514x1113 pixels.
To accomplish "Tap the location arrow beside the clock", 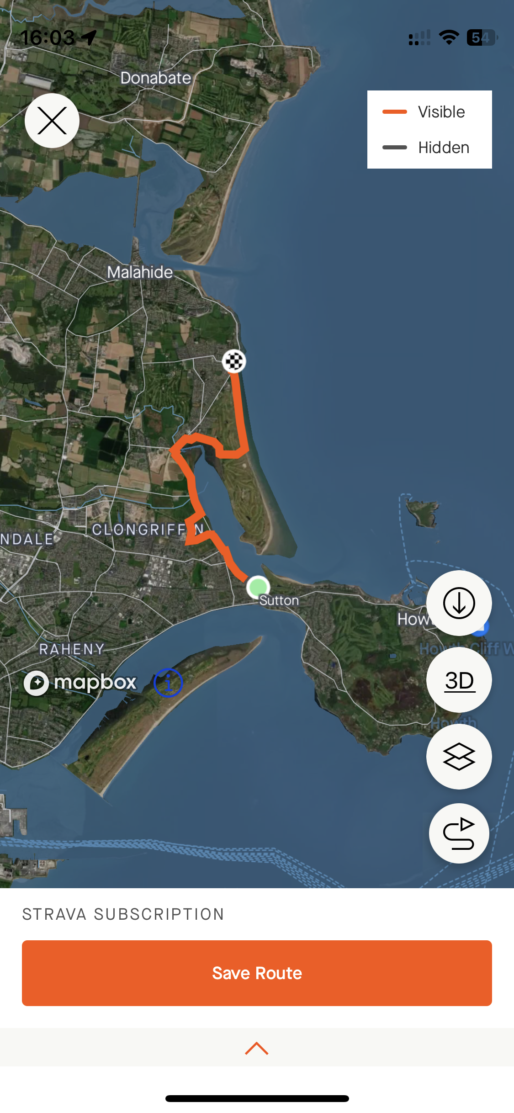I will 90,37.
